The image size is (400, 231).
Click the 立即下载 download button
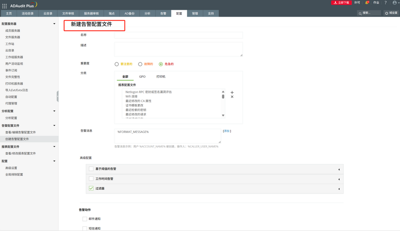pyautogui.click(x=341, y=3)
